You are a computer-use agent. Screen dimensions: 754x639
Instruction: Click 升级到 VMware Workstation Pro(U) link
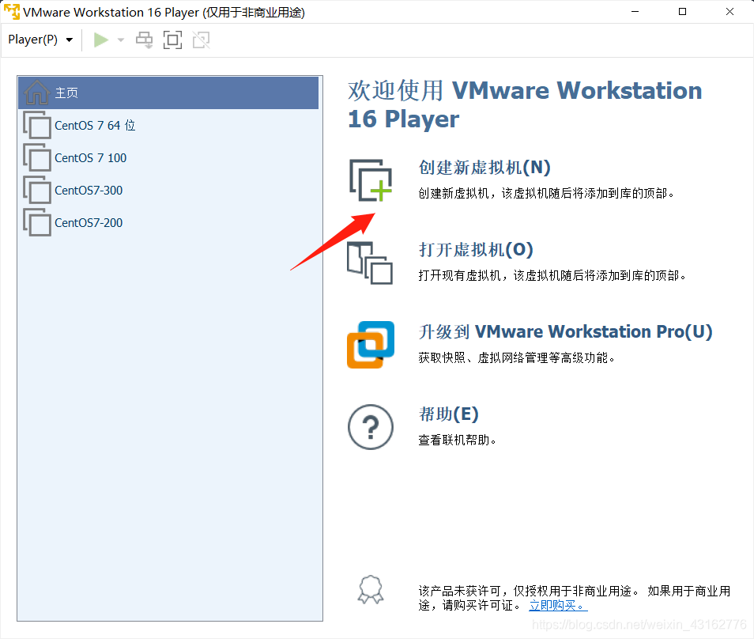click(566, 332)
